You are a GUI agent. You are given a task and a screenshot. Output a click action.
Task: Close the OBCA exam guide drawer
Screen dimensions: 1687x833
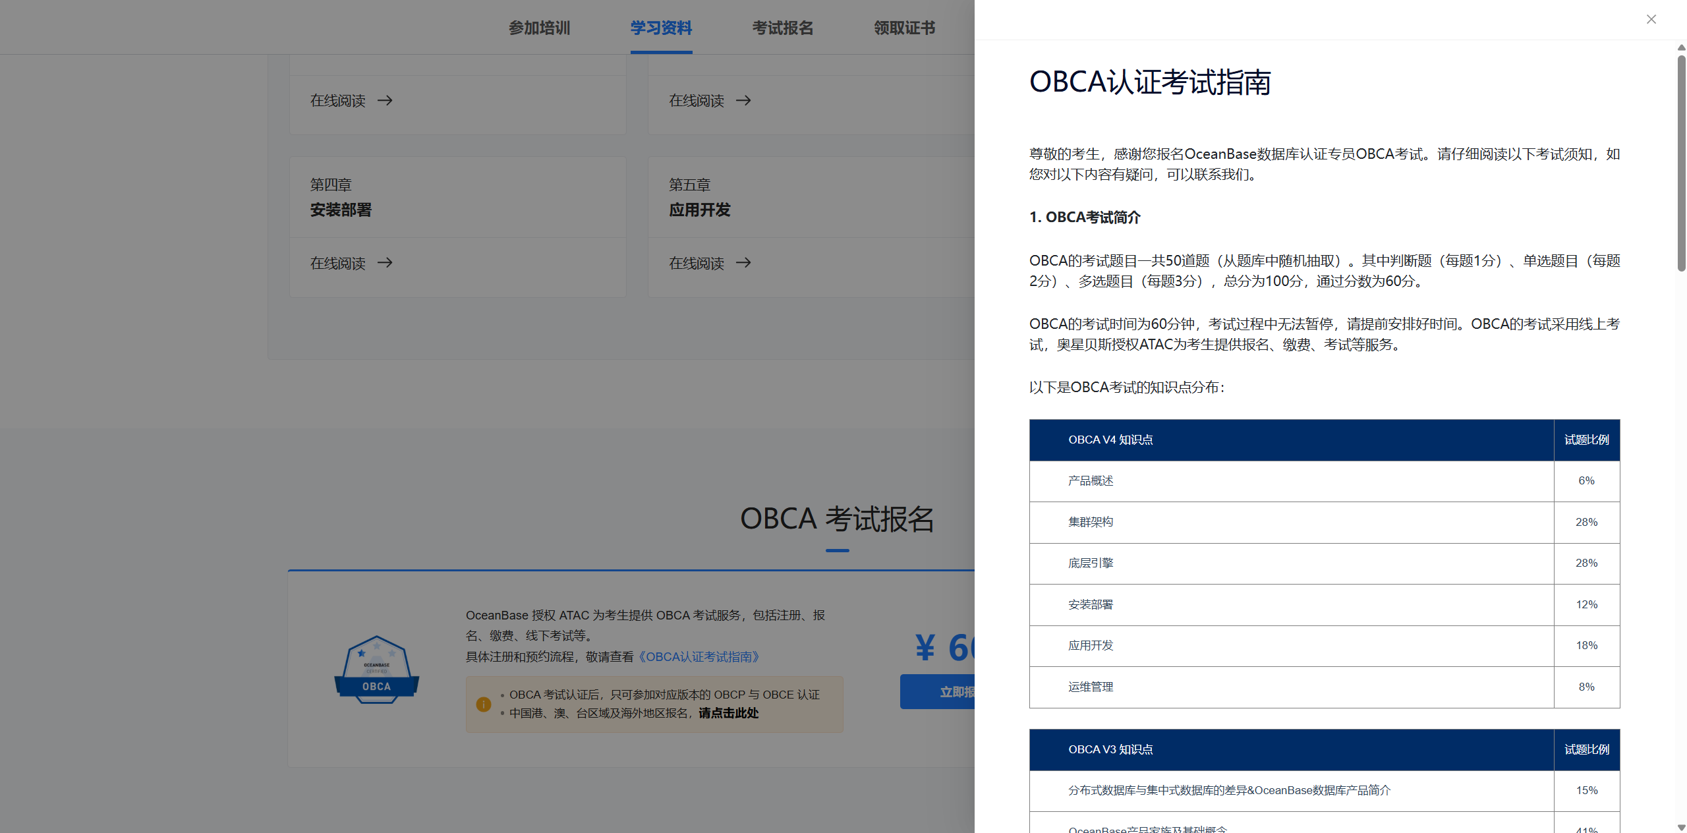pos(1651,19)
